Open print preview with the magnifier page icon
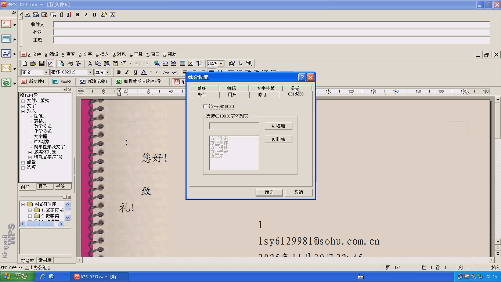The image size is (501, 282). click(61, 64)
